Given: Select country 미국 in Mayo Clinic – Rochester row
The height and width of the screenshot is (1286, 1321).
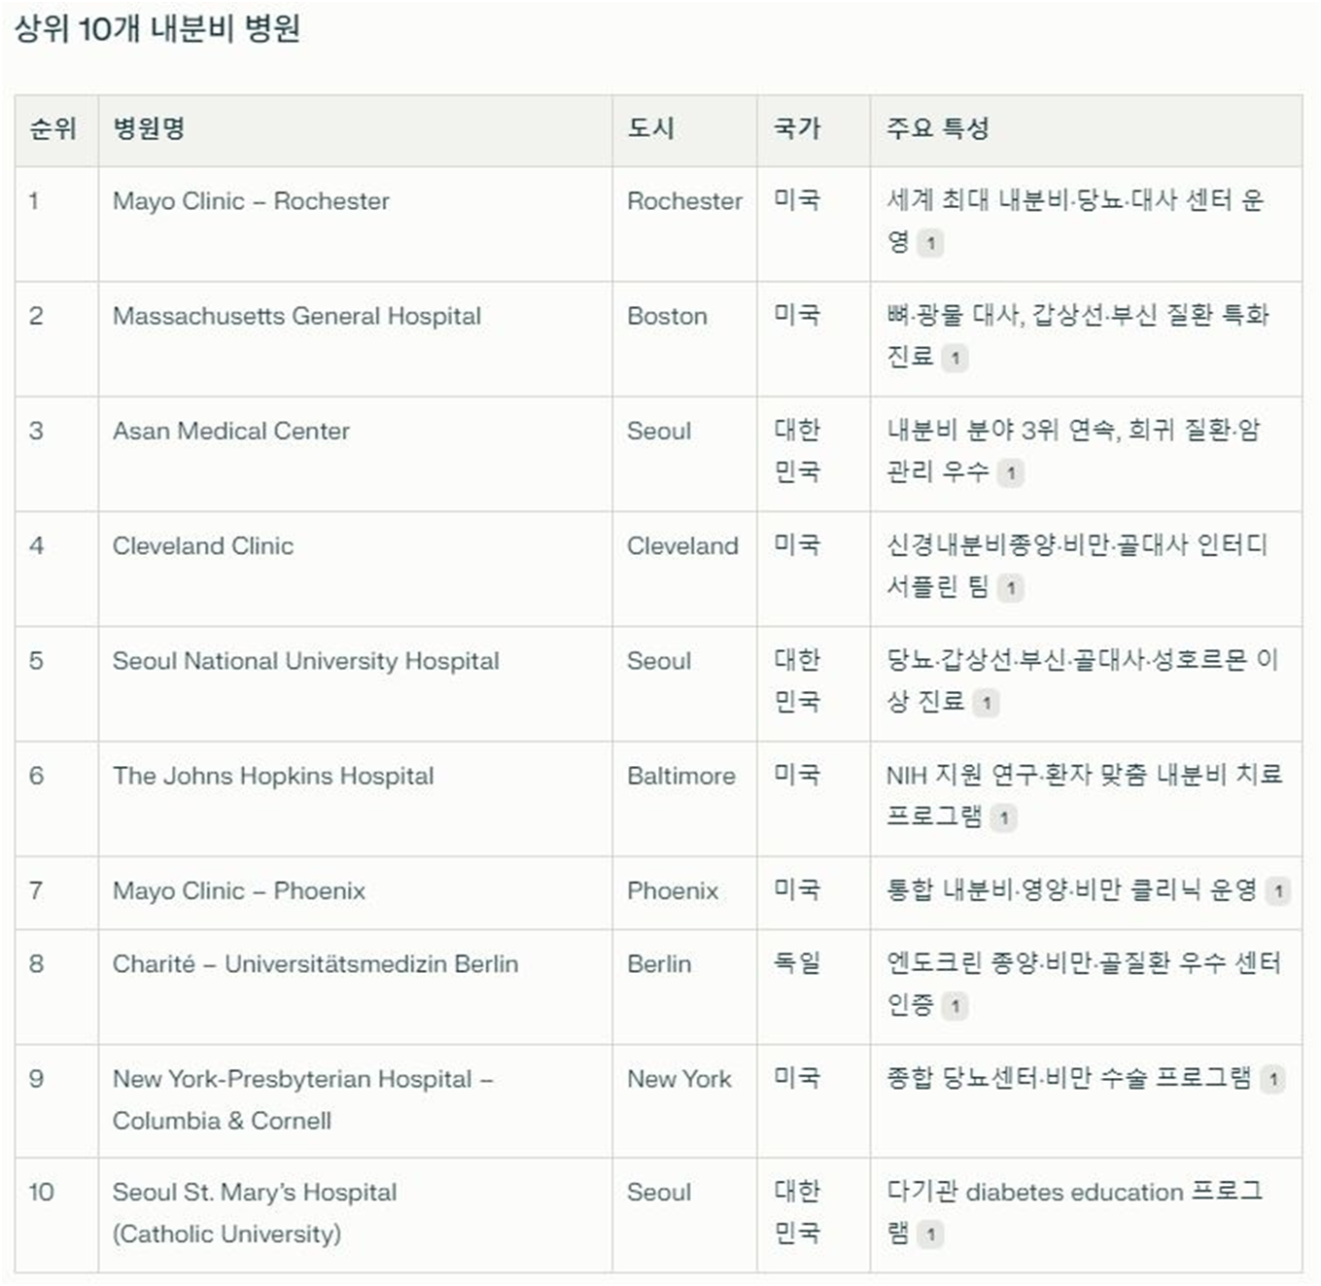Looking at the screenshot, I should [797, 200].
